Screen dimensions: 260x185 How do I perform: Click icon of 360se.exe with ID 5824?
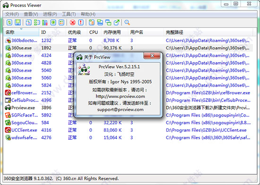8,85
